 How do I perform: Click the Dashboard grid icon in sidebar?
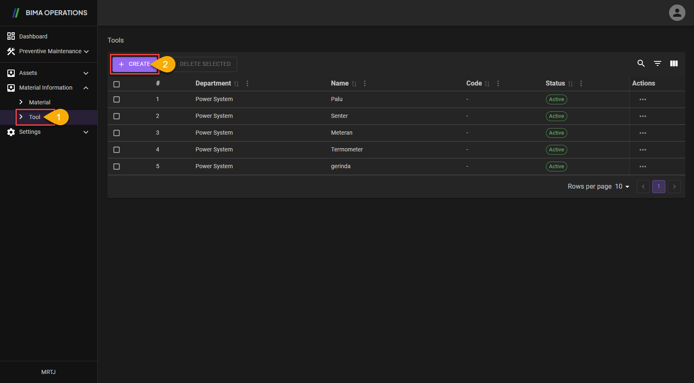point(11,36)
